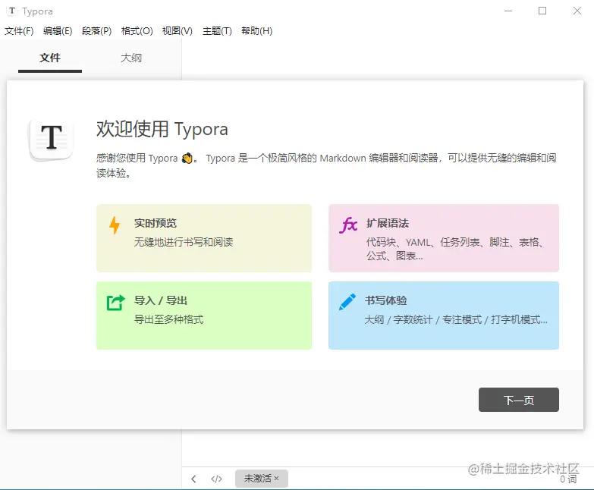This screenshot has width=594, height=490.
Task: Minimize the Typora window
Action: [x=508, y=11]
